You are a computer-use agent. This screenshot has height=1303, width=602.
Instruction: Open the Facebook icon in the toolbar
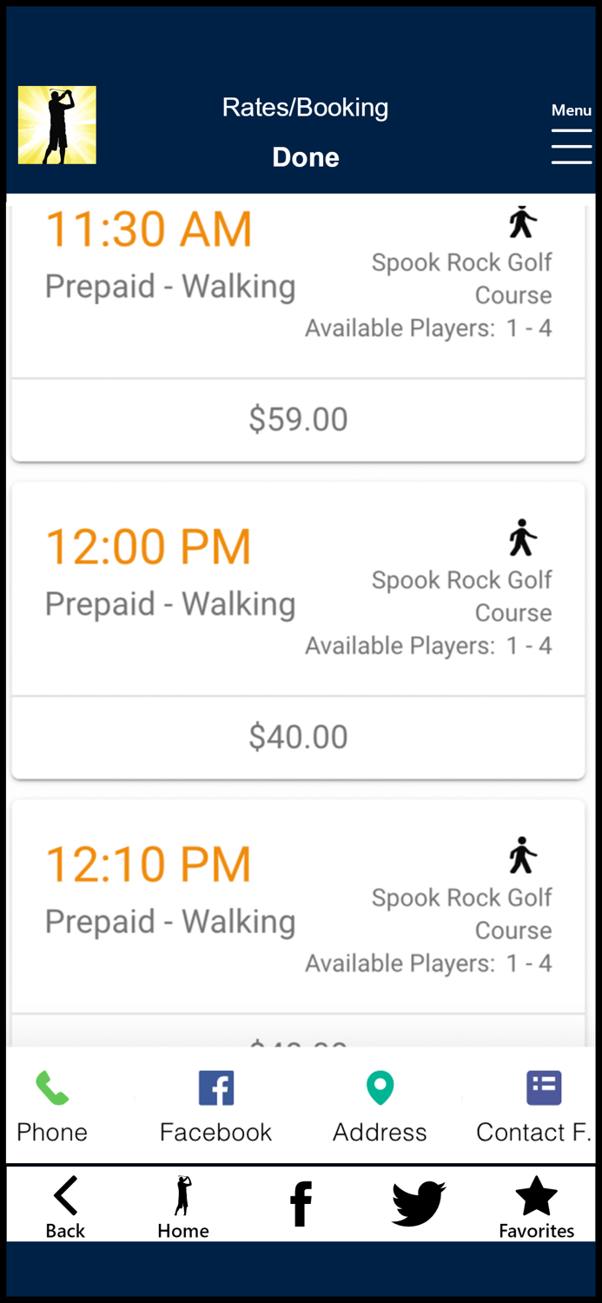coord(215,1086)
